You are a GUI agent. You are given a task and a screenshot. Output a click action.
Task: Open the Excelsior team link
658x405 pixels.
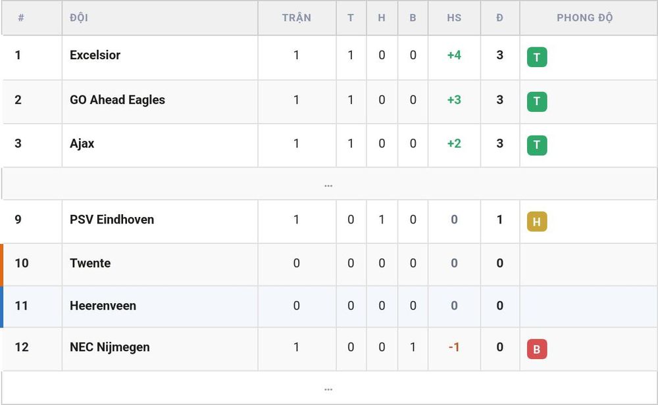pos(95,55)
